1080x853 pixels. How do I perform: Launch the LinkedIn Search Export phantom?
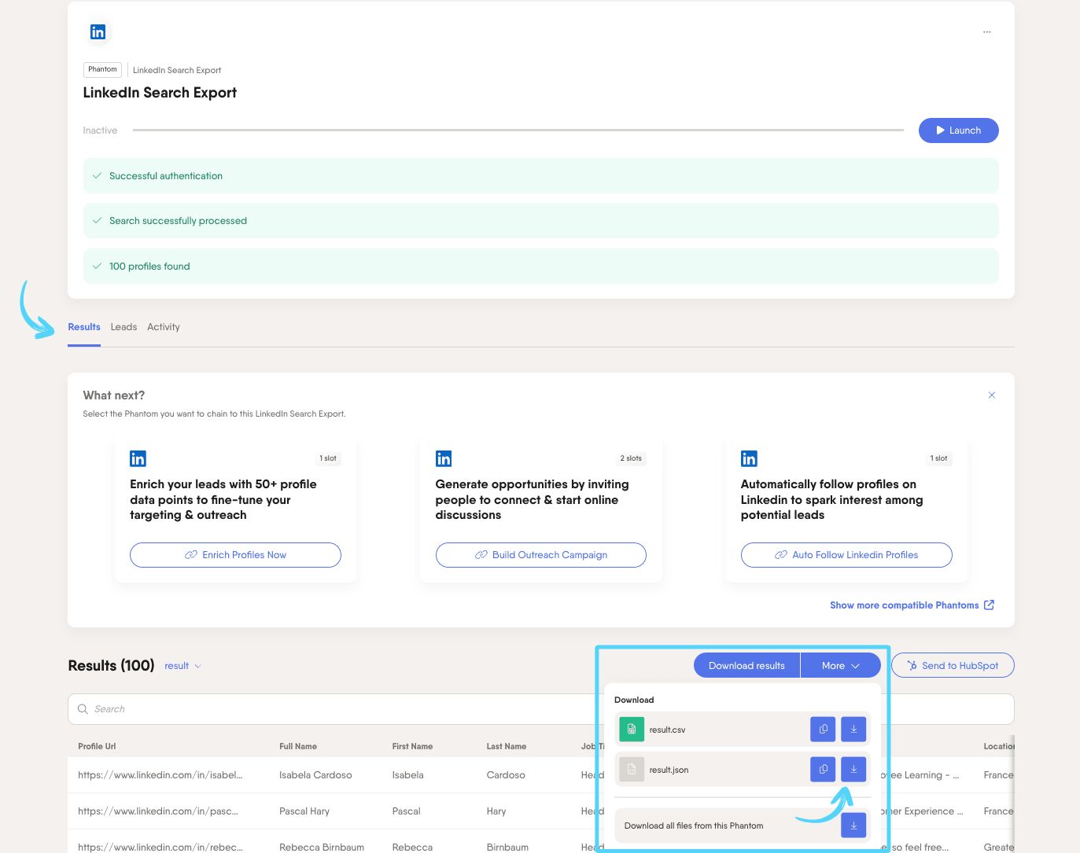(958, 131)
